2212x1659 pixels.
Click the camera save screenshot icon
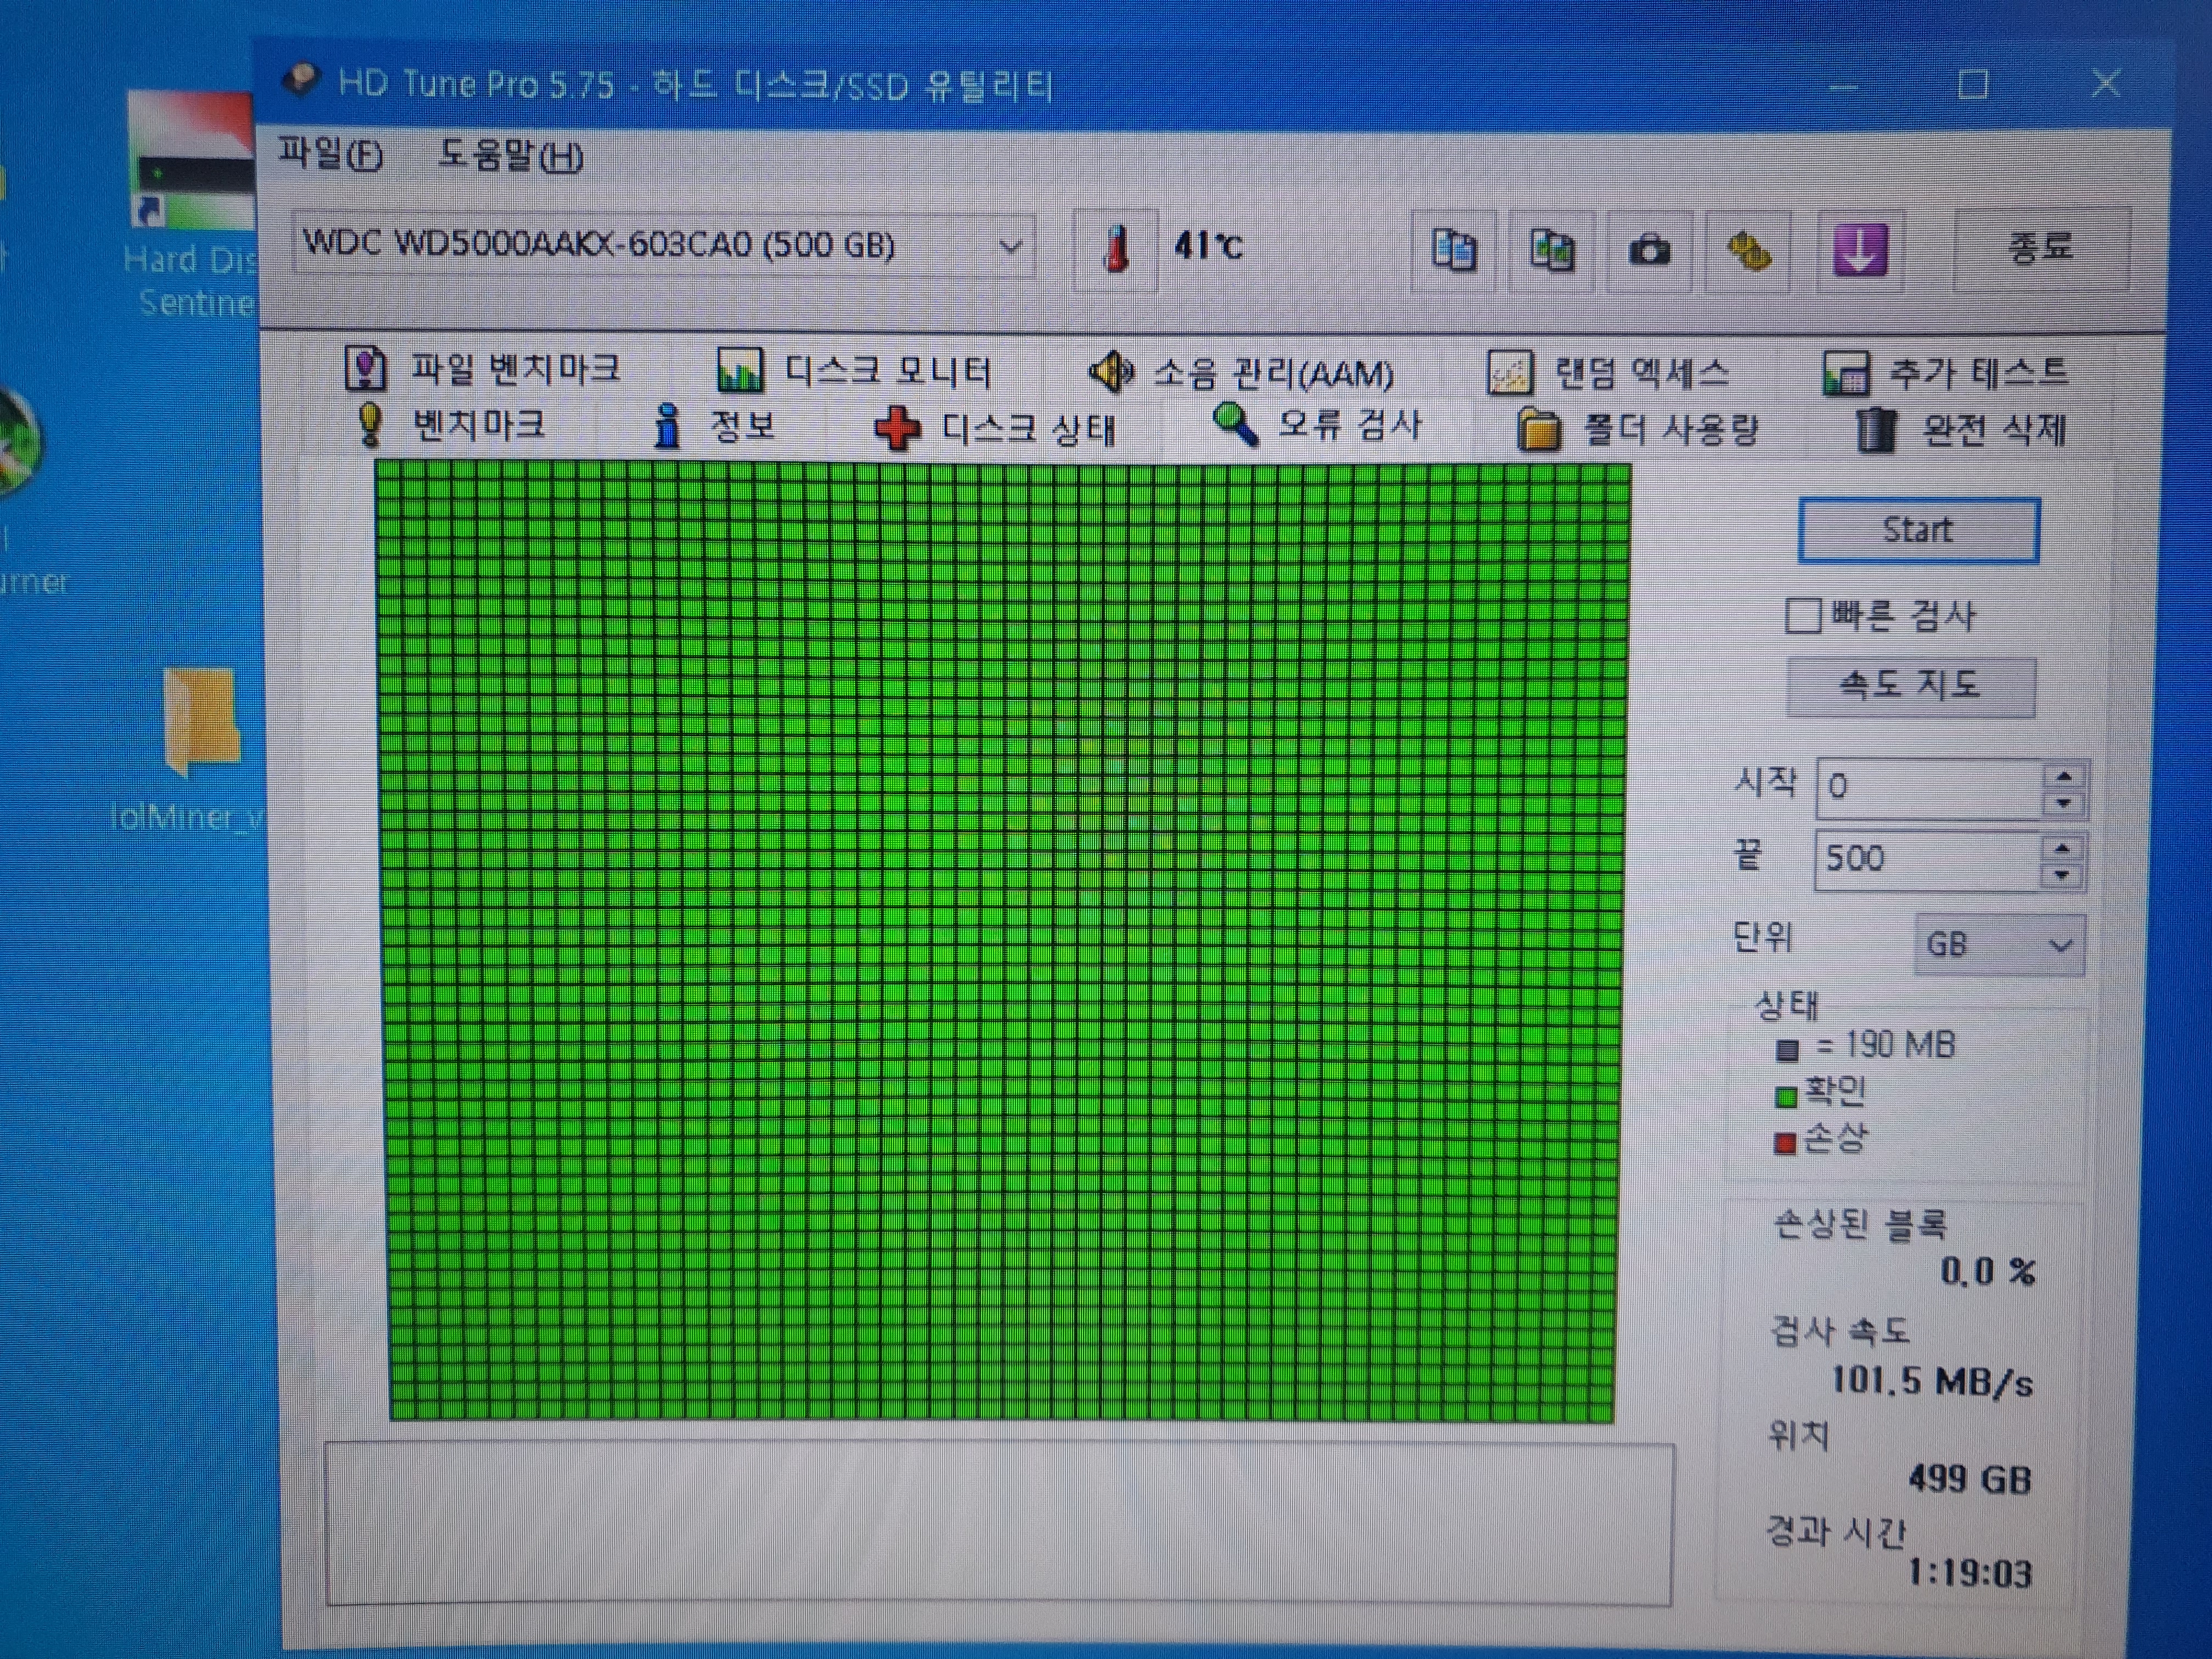pyautogui.click(x=1649, y=250)
